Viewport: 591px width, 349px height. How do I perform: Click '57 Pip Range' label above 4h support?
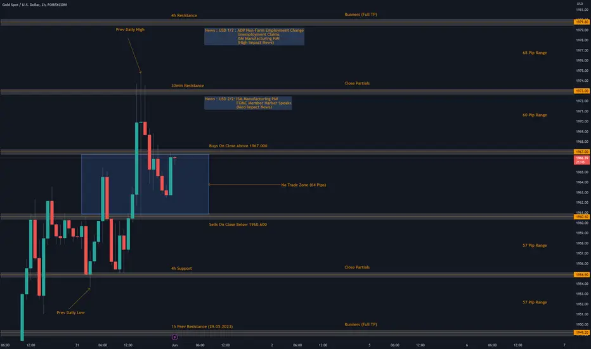pos(535,245)
